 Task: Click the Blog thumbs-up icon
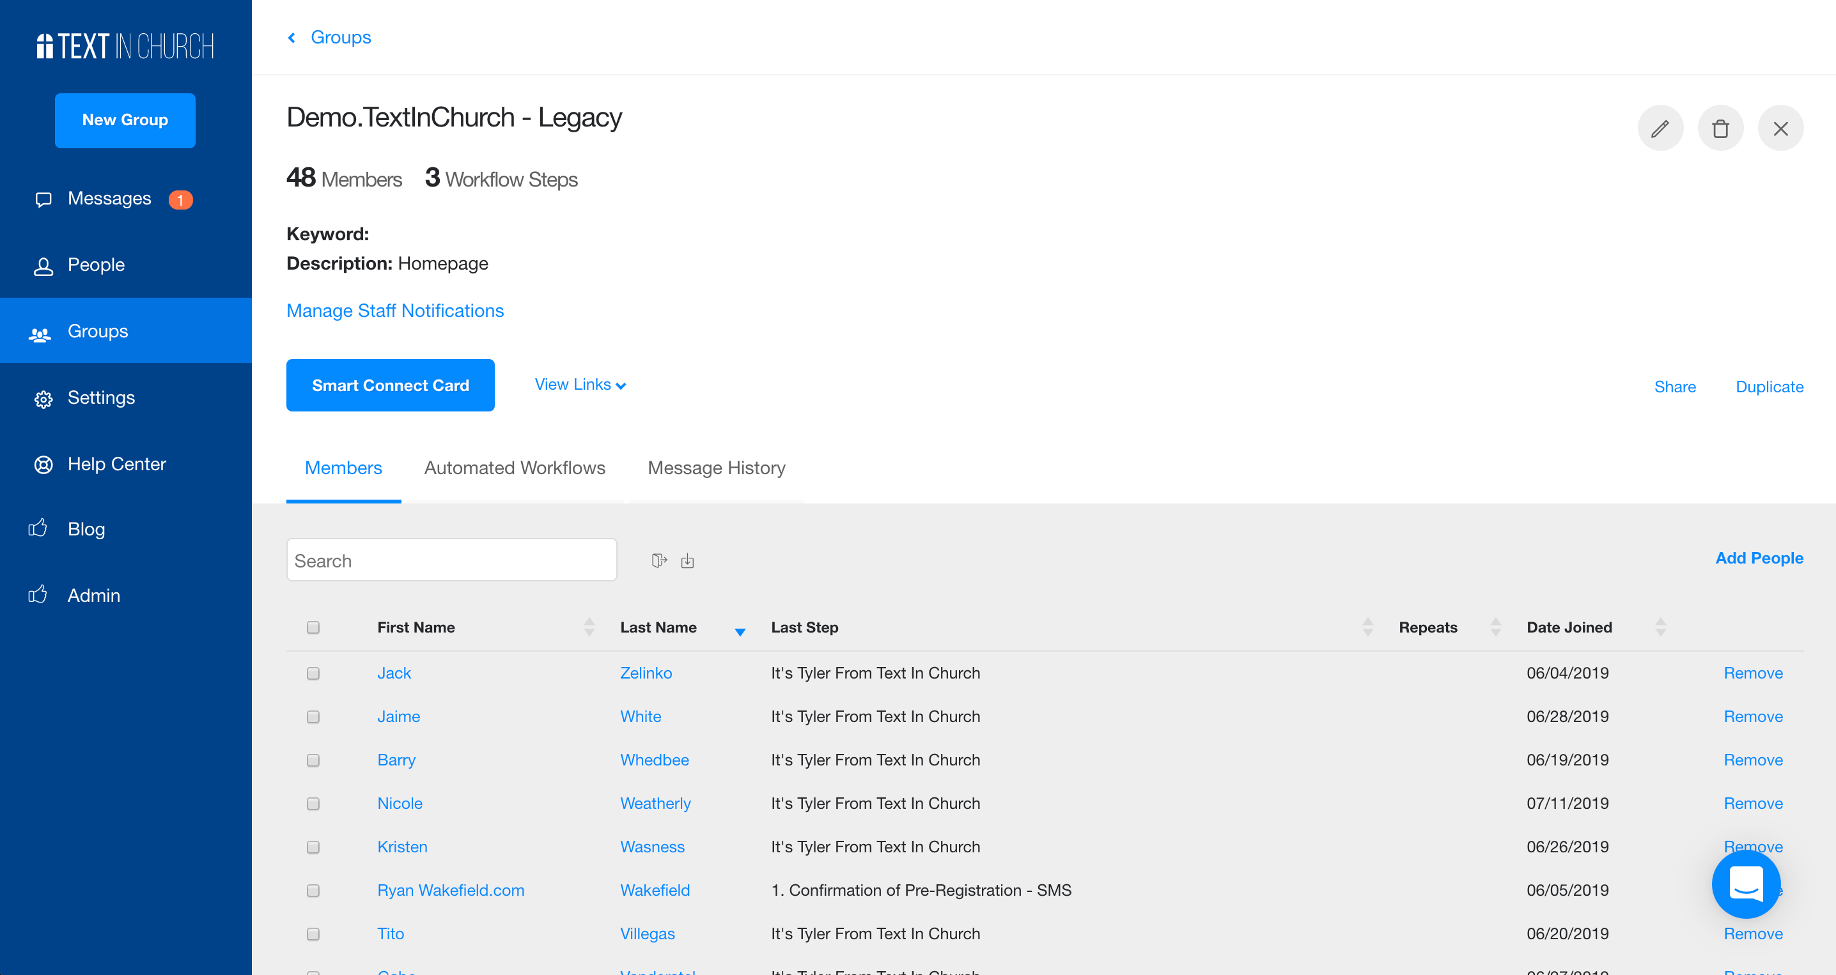(x=38, y=528)
